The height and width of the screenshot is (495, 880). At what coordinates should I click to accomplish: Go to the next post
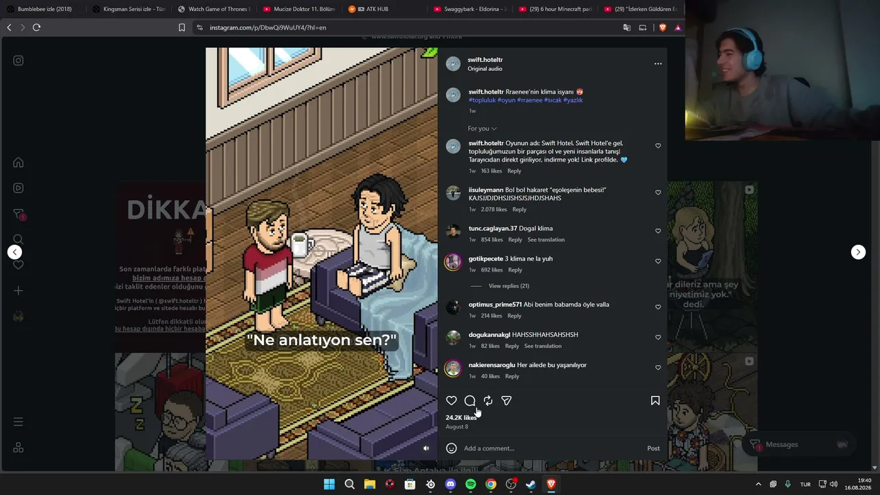(858, 252)
